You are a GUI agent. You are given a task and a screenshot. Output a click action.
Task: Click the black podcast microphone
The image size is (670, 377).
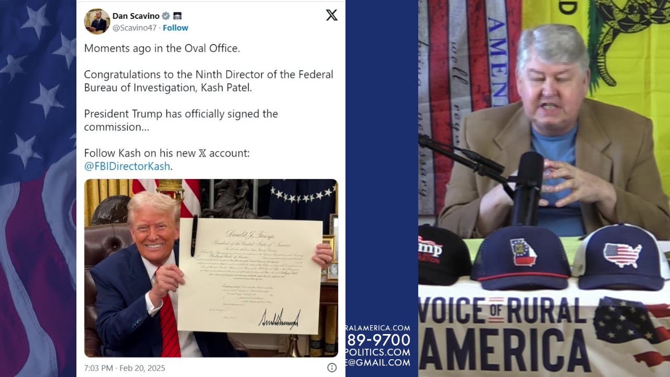(x=528, y=189)
